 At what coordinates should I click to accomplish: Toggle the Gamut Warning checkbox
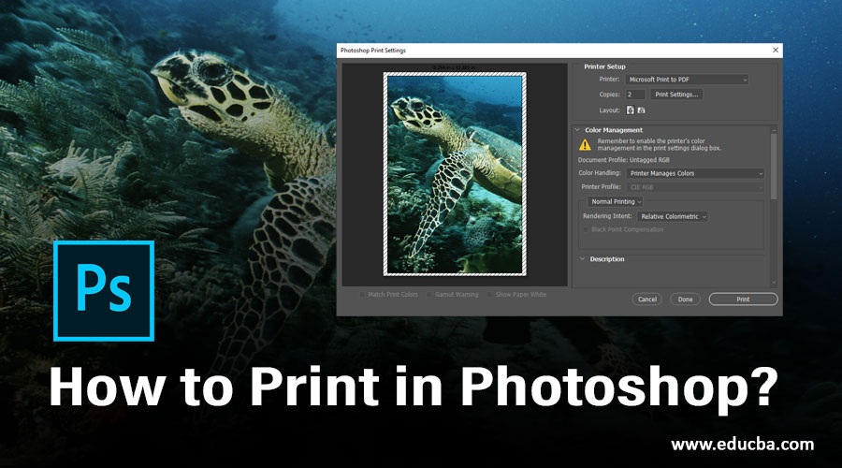429,295
